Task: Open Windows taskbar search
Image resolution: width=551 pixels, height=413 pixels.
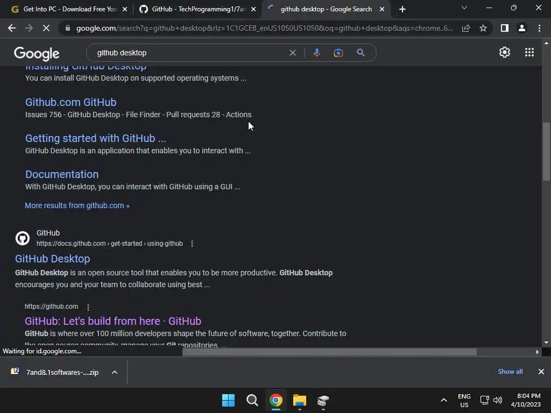Action: point(252,400)
